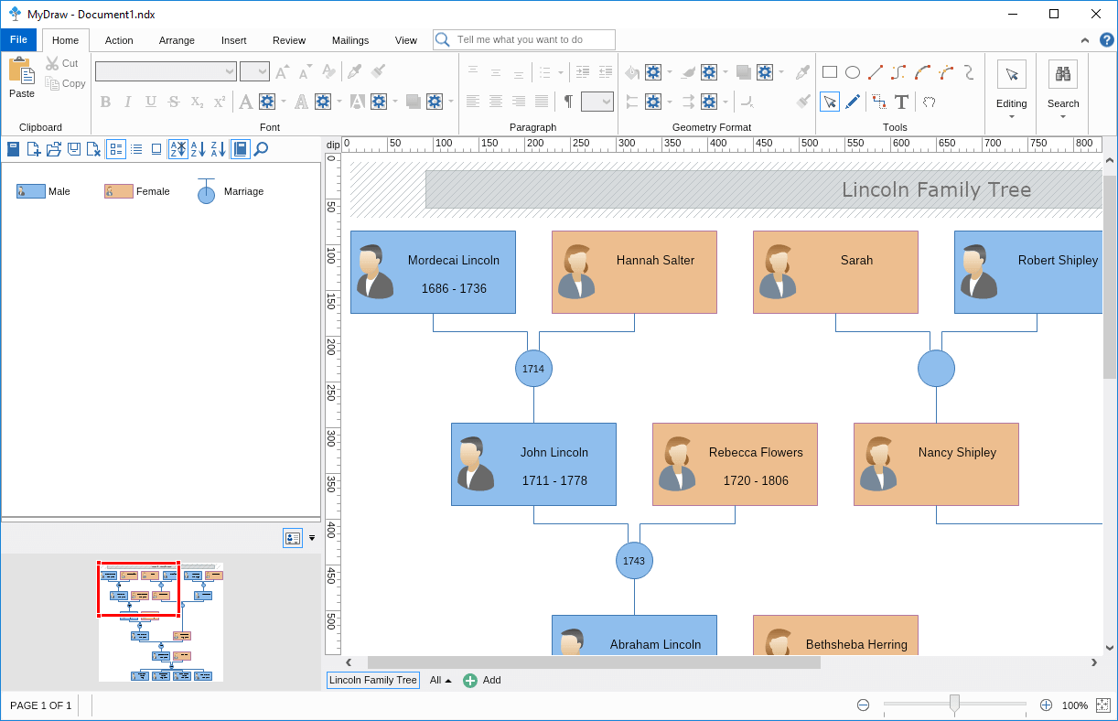Select the Rectangle drawing tool
1118x721 pixels.
(x=830, y=72)
